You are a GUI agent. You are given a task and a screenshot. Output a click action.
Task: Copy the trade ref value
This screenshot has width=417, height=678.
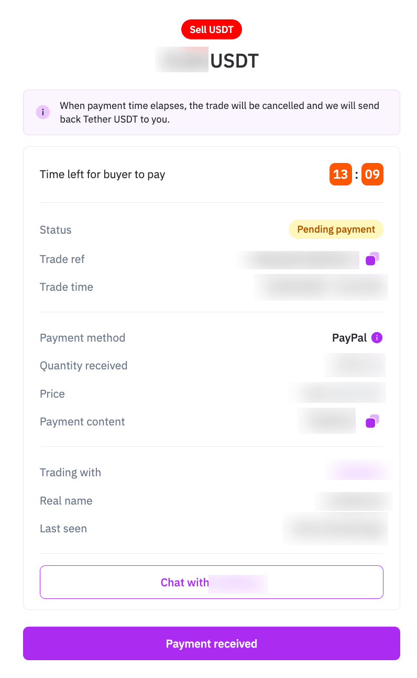tap(372, 259)
